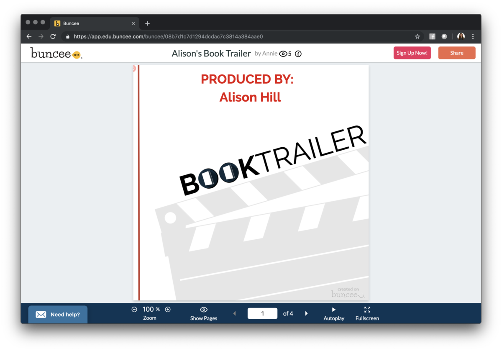
Task: Click the Sign Up Now! button
Action: point(412,53)
